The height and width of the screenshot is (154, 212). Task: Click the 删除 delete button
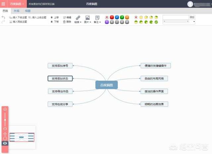[67, 22]
